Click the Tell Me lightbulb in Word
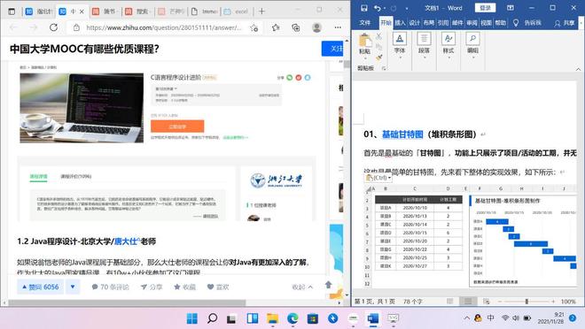585x329 pixels. click(516, 23)
